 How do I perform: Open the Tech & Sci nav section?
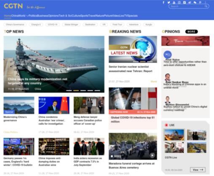65,16
